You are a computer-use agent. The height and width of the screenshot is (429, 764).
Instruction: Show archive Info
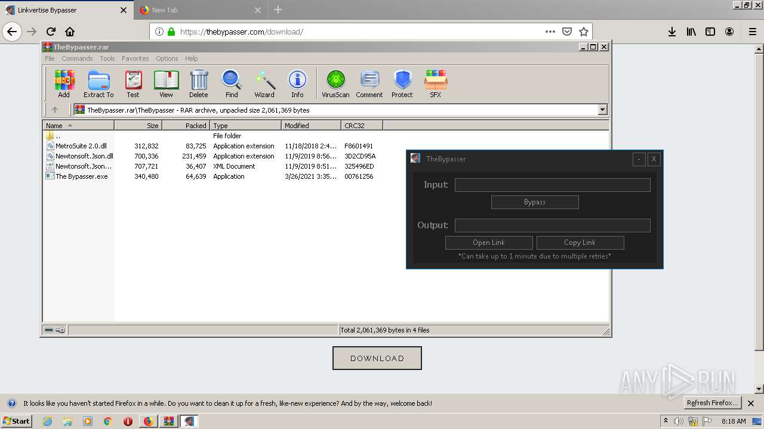(x=297, y=83)
